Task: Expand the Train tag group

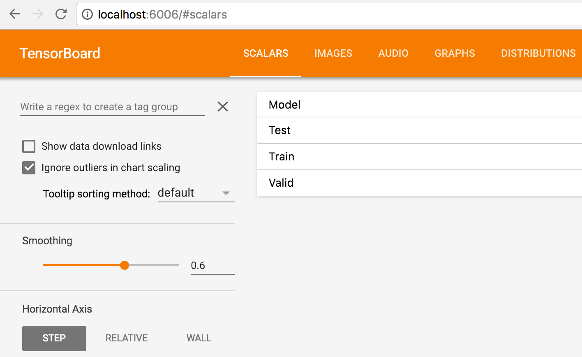Action: (x=419, y=157)
